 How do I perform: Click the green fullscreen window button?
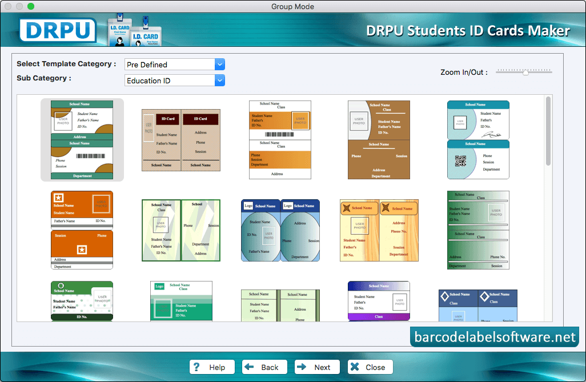31,6
